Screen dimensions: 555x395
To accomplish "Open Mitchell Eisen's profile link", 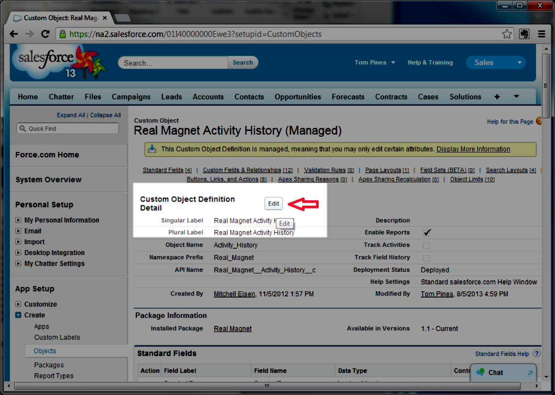I will tap(234, 294).
